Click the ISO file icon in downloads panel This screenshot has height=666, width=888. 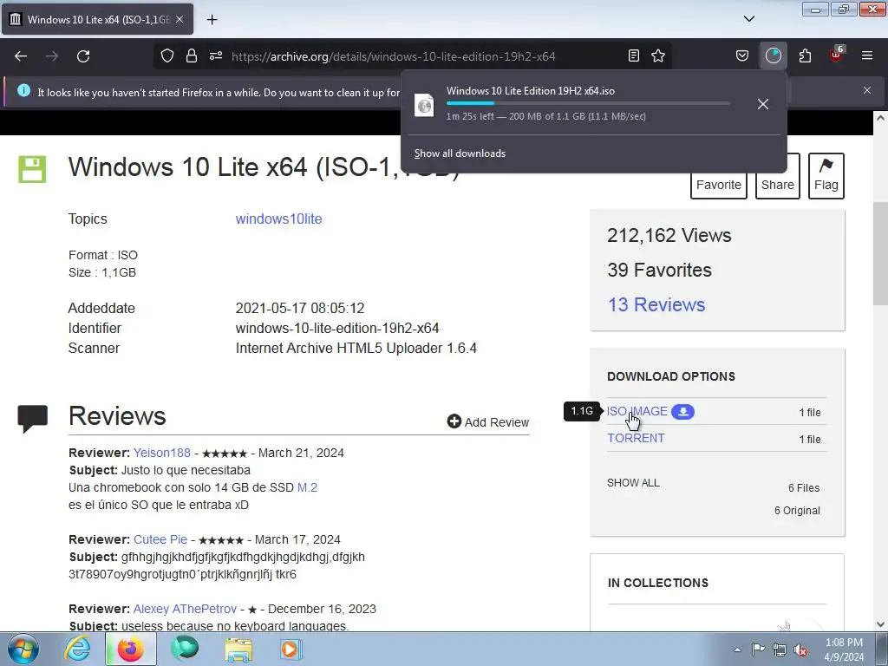tap(424, 105)
